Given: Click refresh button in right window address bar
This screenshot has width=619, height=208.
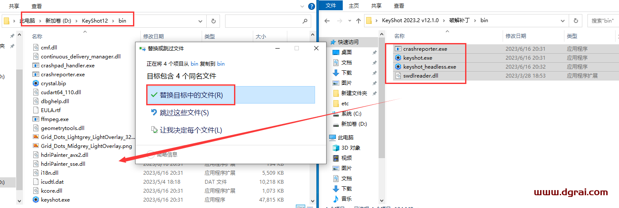Looking at the screenshot, I should (576, 20).
